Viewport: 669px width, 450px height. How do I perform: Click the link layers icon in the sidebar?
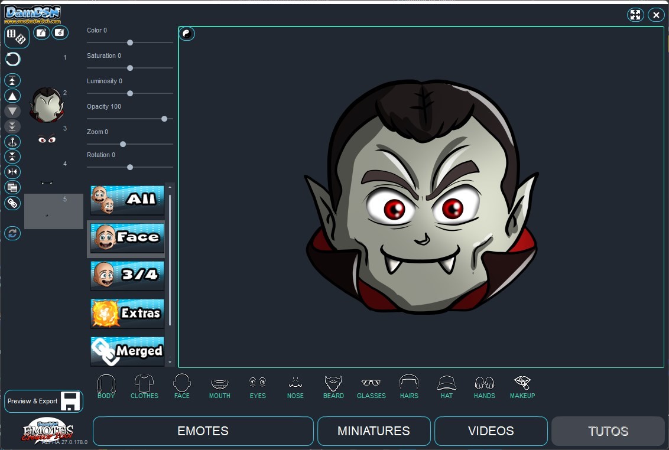pos(12,203)
